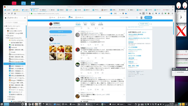Open dropdown arrow on Kぎブラック tweet
Image resolution: width=188 pixels, height=106 pixels.
(124, 33)
